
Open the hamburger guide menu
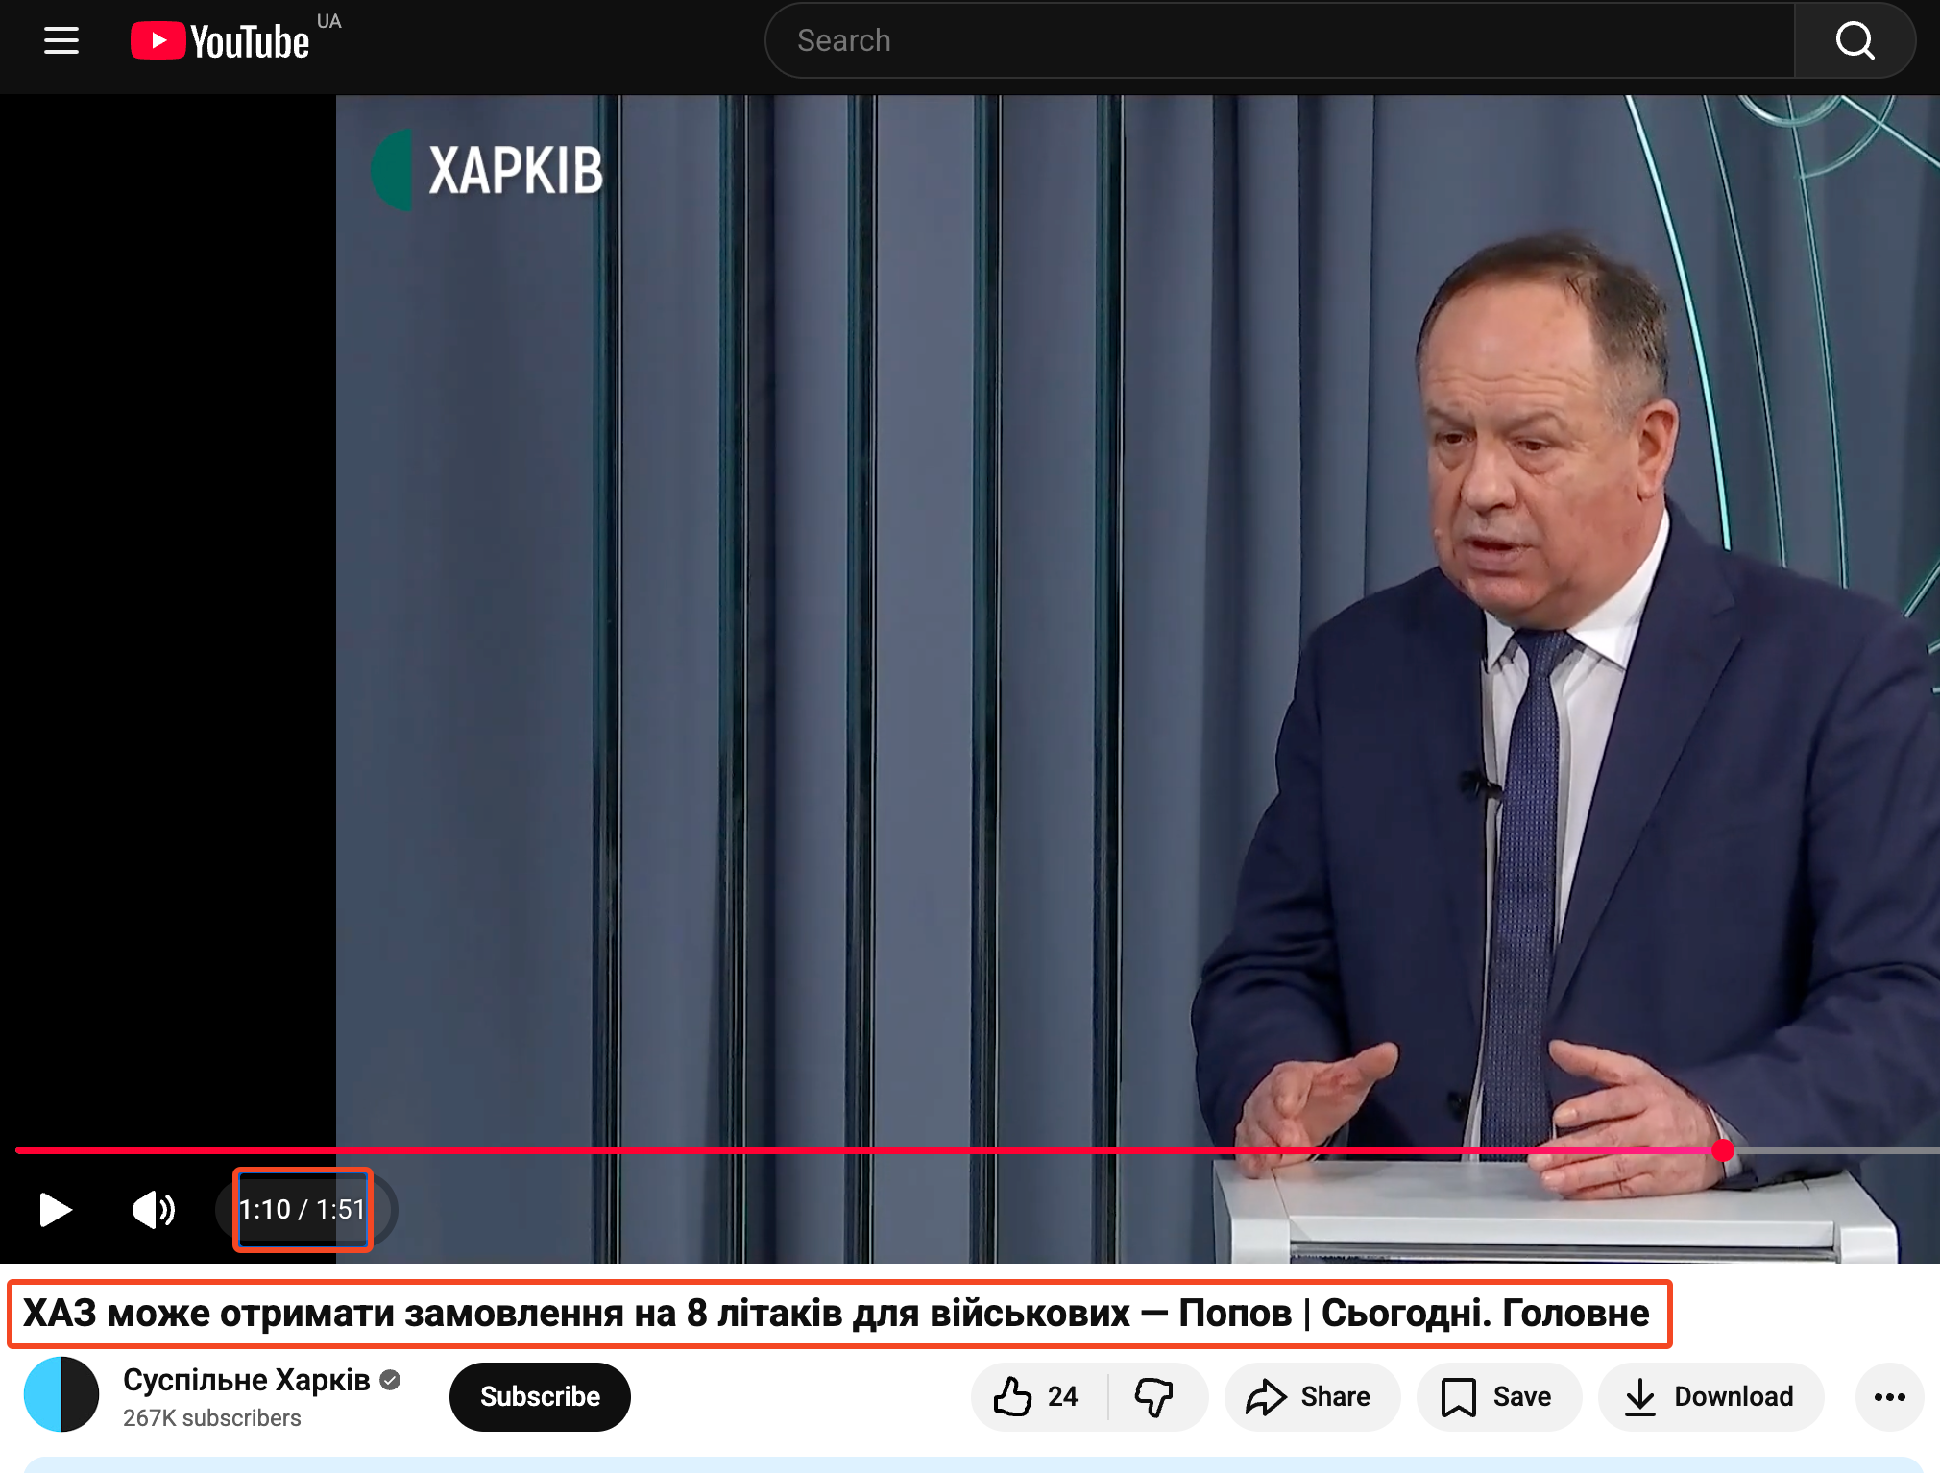click(x=61, y=40)
